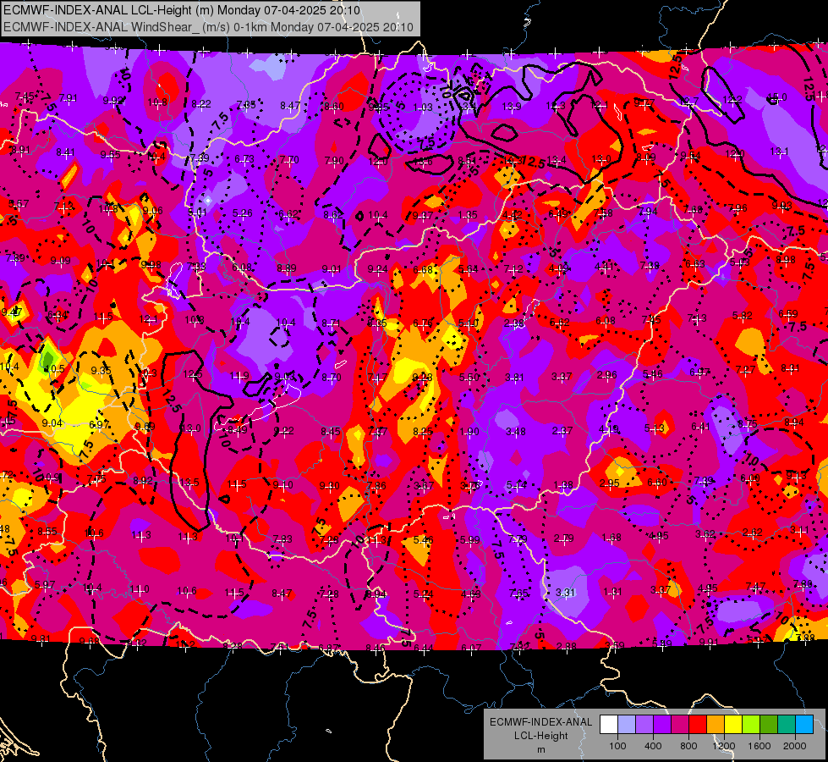Click the legend tick label 1600
This screenshot has width=828, height=762.
click(759, 746)
